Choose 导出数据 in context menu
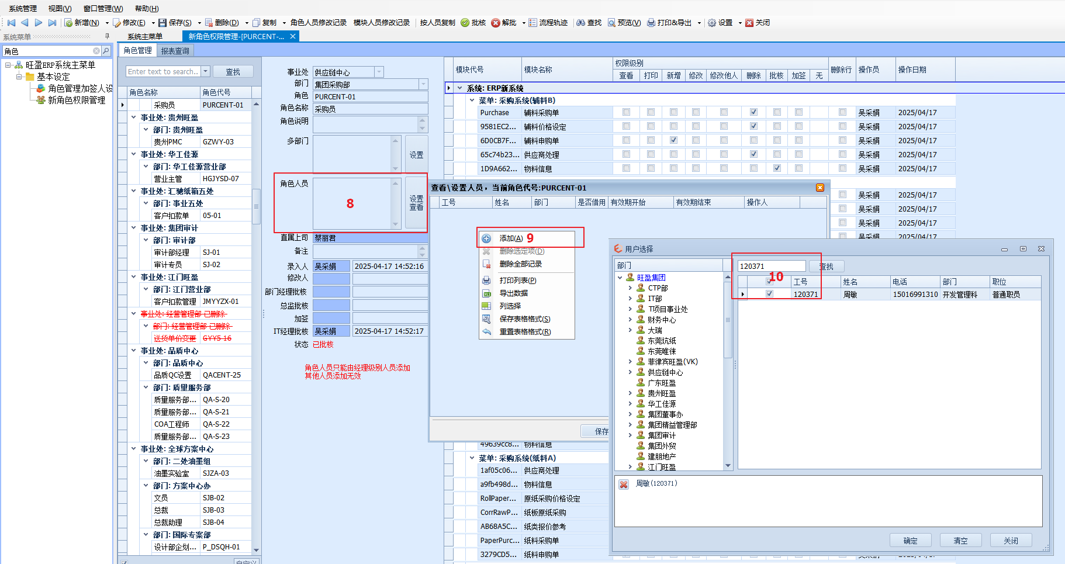 (513, 293)
